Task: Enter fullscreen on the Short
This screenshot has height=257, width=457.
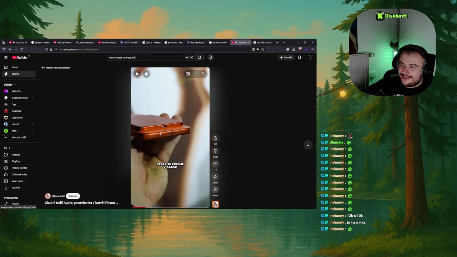Action: tap(204, 74)
